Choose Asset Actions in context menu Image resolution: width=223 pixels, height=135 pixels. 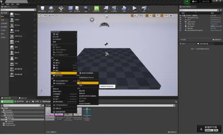[64, 73]
